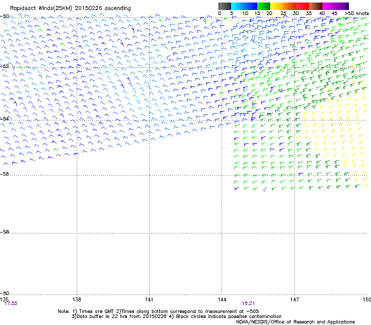Click the red 30-35 knots legend segment
This screenshot has width=371, height=325.
coord(303,6)
